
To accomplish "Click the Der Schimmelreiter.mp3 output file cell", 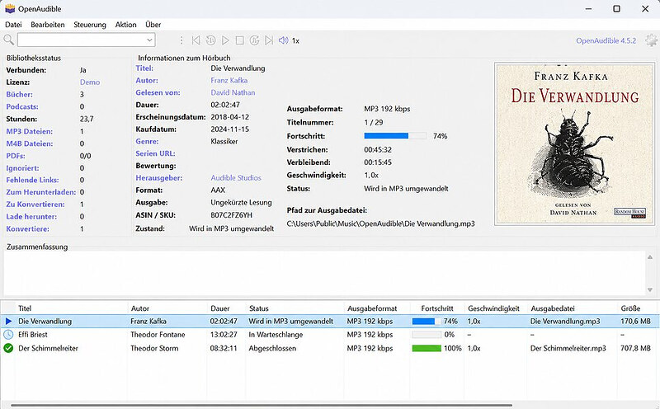I will pos(568,348).
